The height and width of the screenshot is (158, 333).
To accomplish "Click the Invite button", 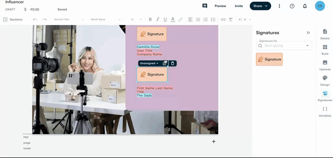I will click(239, 6).
